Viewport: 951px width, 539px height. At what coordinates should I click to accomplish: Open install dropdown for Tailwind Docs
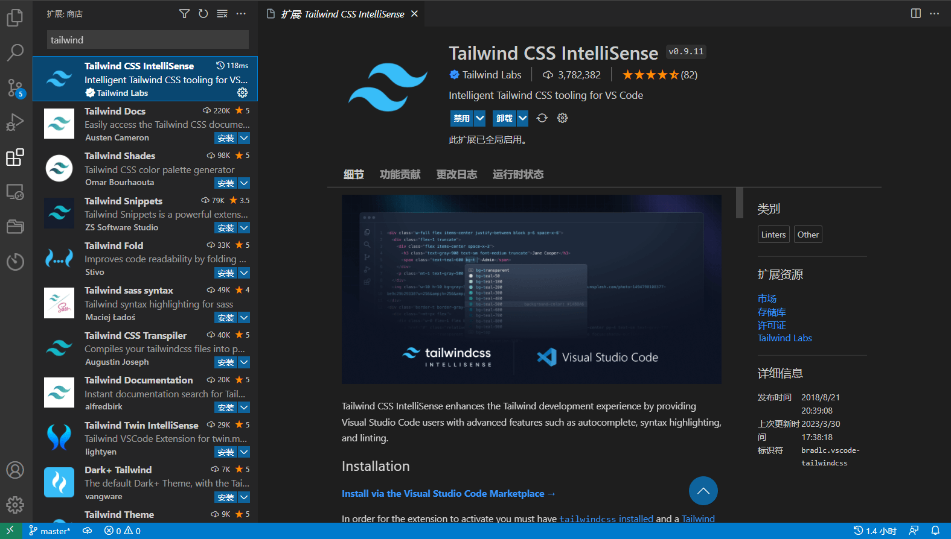(244, 138)
